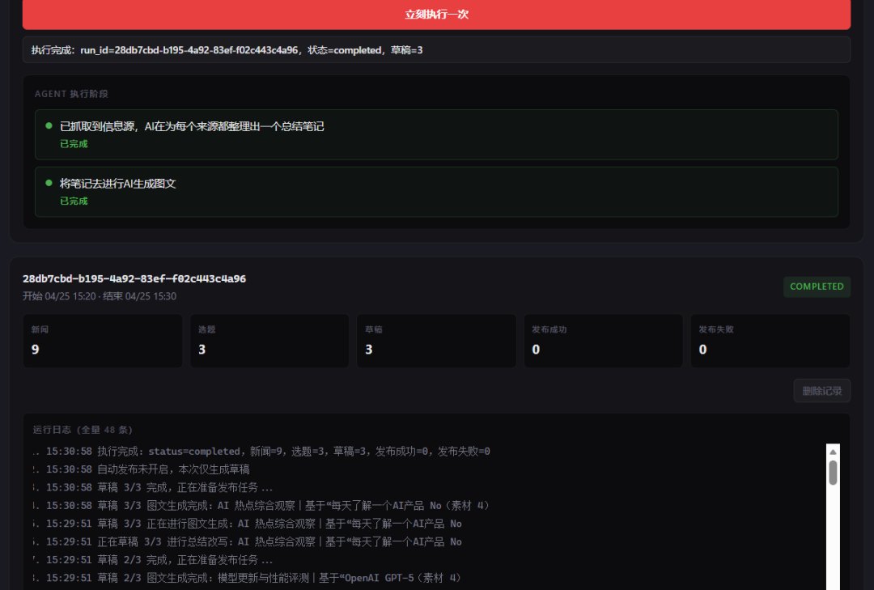The width and height of the screenshot is (874, 590).
Task: Open the stage card 将笔记去进行AI生成图文
Action: coord(437,192)
